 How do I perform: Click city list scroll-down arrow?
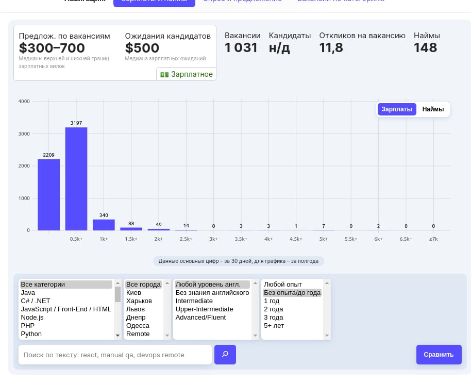pyautogui.click(x=167, y=336)
